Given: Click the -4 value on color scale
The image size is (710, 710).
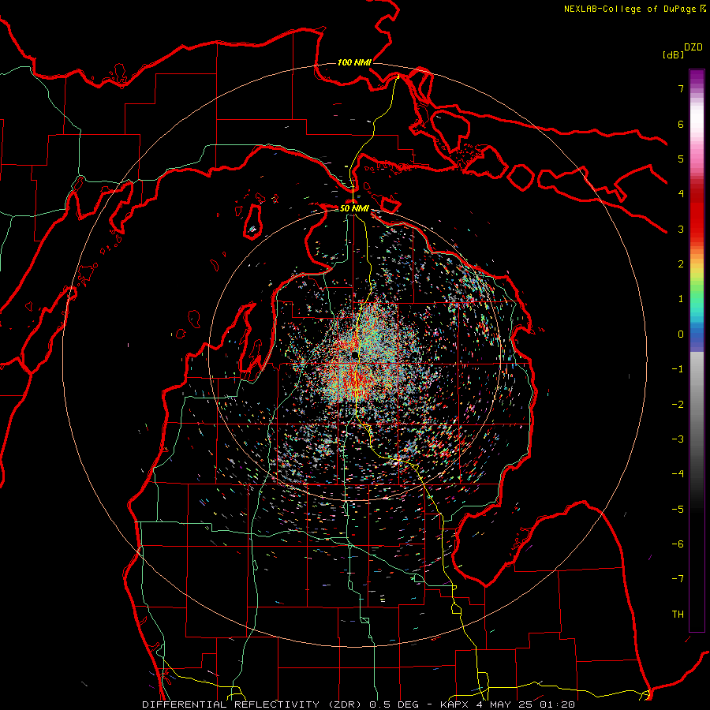Looking at the screenshot, I should [x=678, y=473].
